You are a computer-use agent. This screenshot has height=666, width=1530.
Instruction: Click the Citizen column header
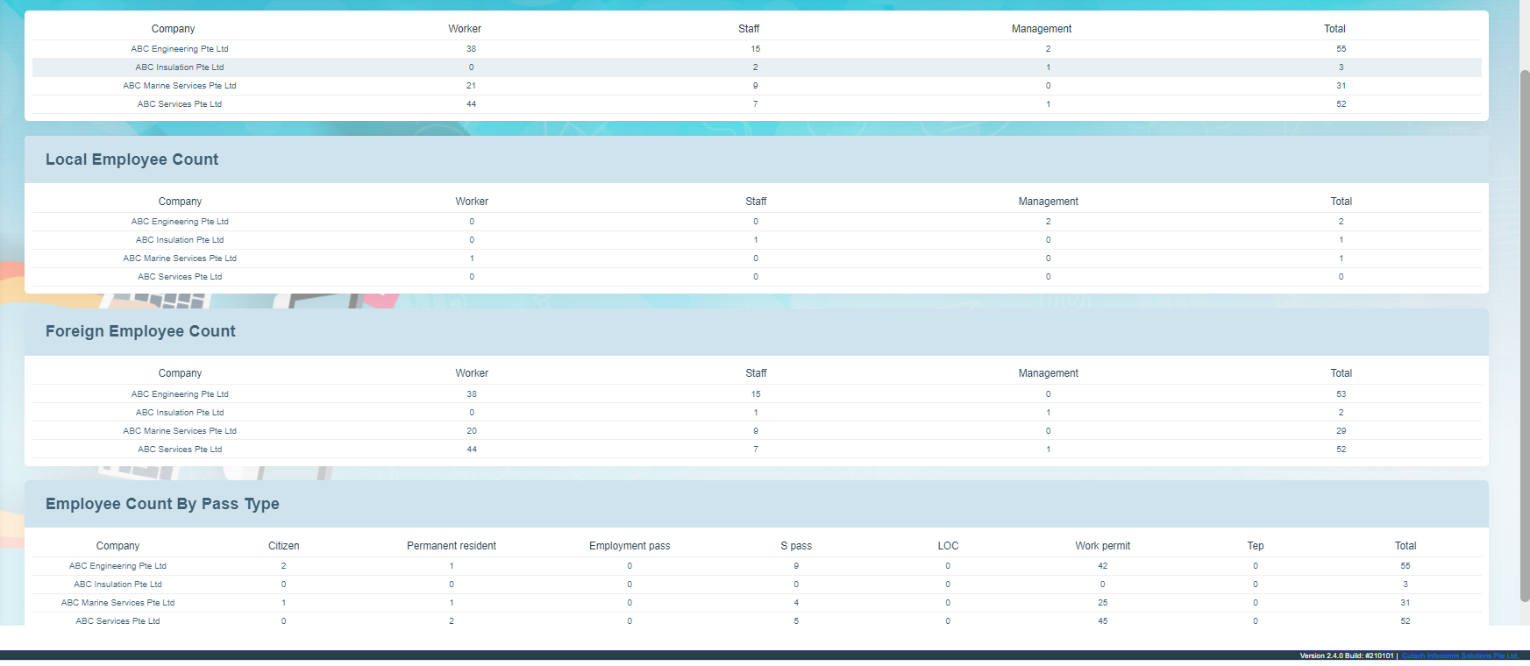pyautogui.click(x=283, y=546)
